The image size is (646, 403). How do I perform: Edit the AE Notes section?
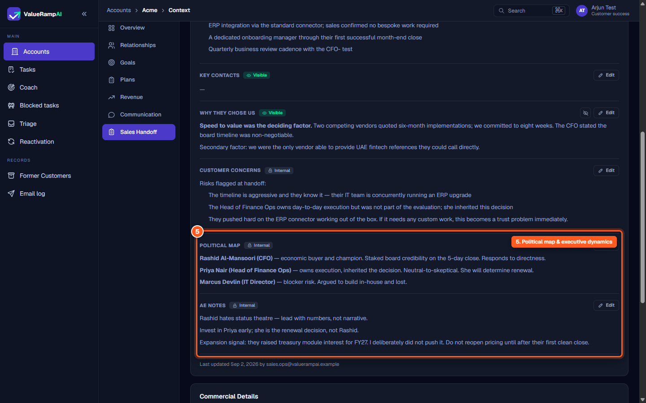click(606, 305)
